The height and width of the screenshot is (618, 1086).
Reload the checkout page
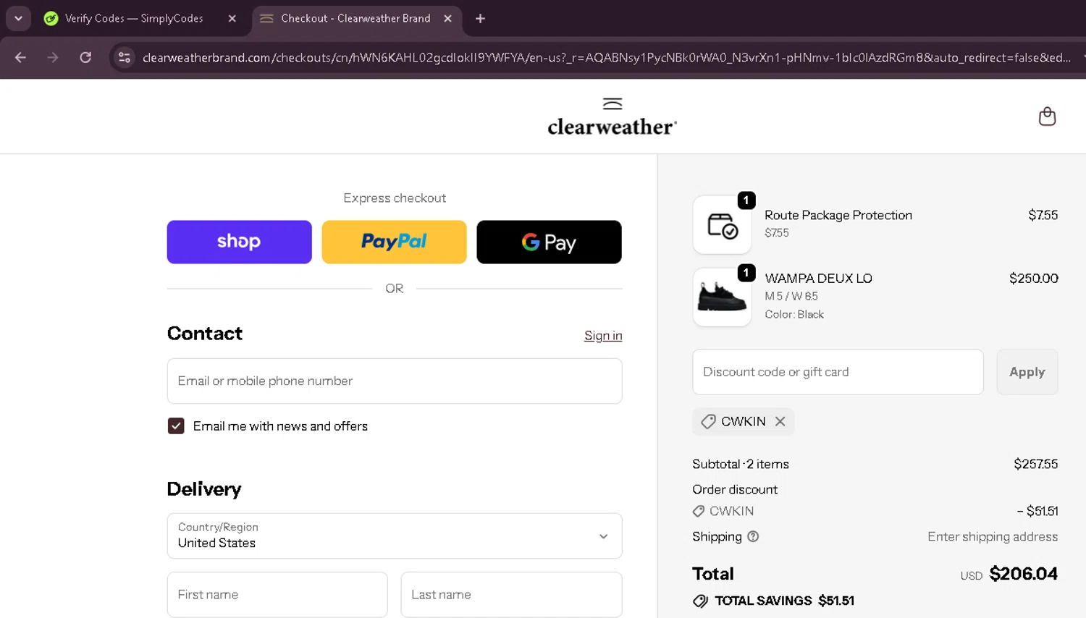click(85, 57)
